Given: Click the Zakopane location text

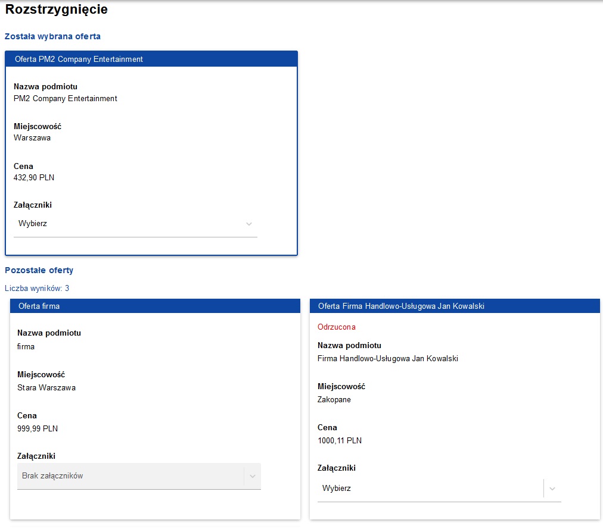Looking at the screenshot, I should (x=334, y=400).
